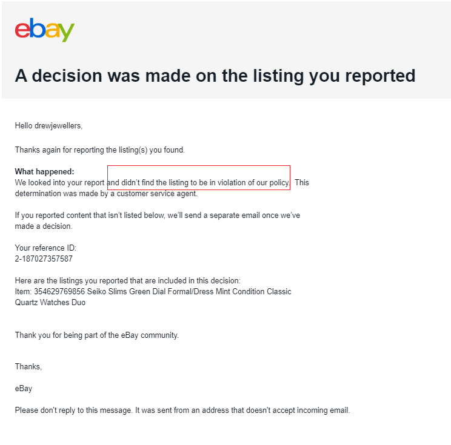Click 'Thank you for being part of the eBay community.'

point(96,335)
